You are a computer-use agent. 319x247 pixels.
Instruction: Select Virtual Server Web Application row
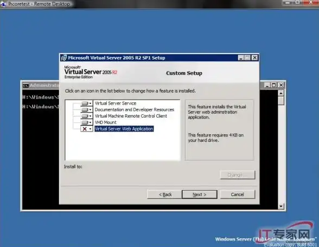[x=124, y=129]
